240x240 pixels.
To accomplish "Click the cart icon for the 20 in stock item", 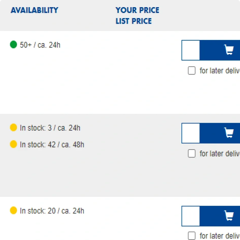I will point(229,216).
